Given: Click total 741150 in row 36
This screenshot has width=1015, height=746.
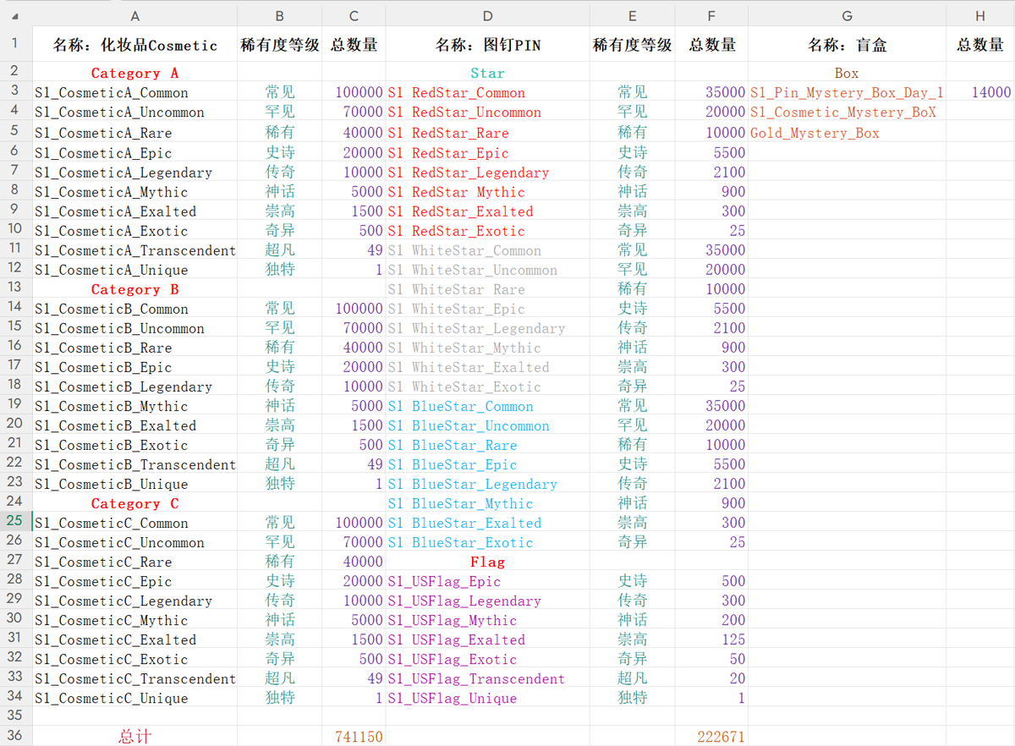Looking at the screenshot, I should click(x=354, y=737).
